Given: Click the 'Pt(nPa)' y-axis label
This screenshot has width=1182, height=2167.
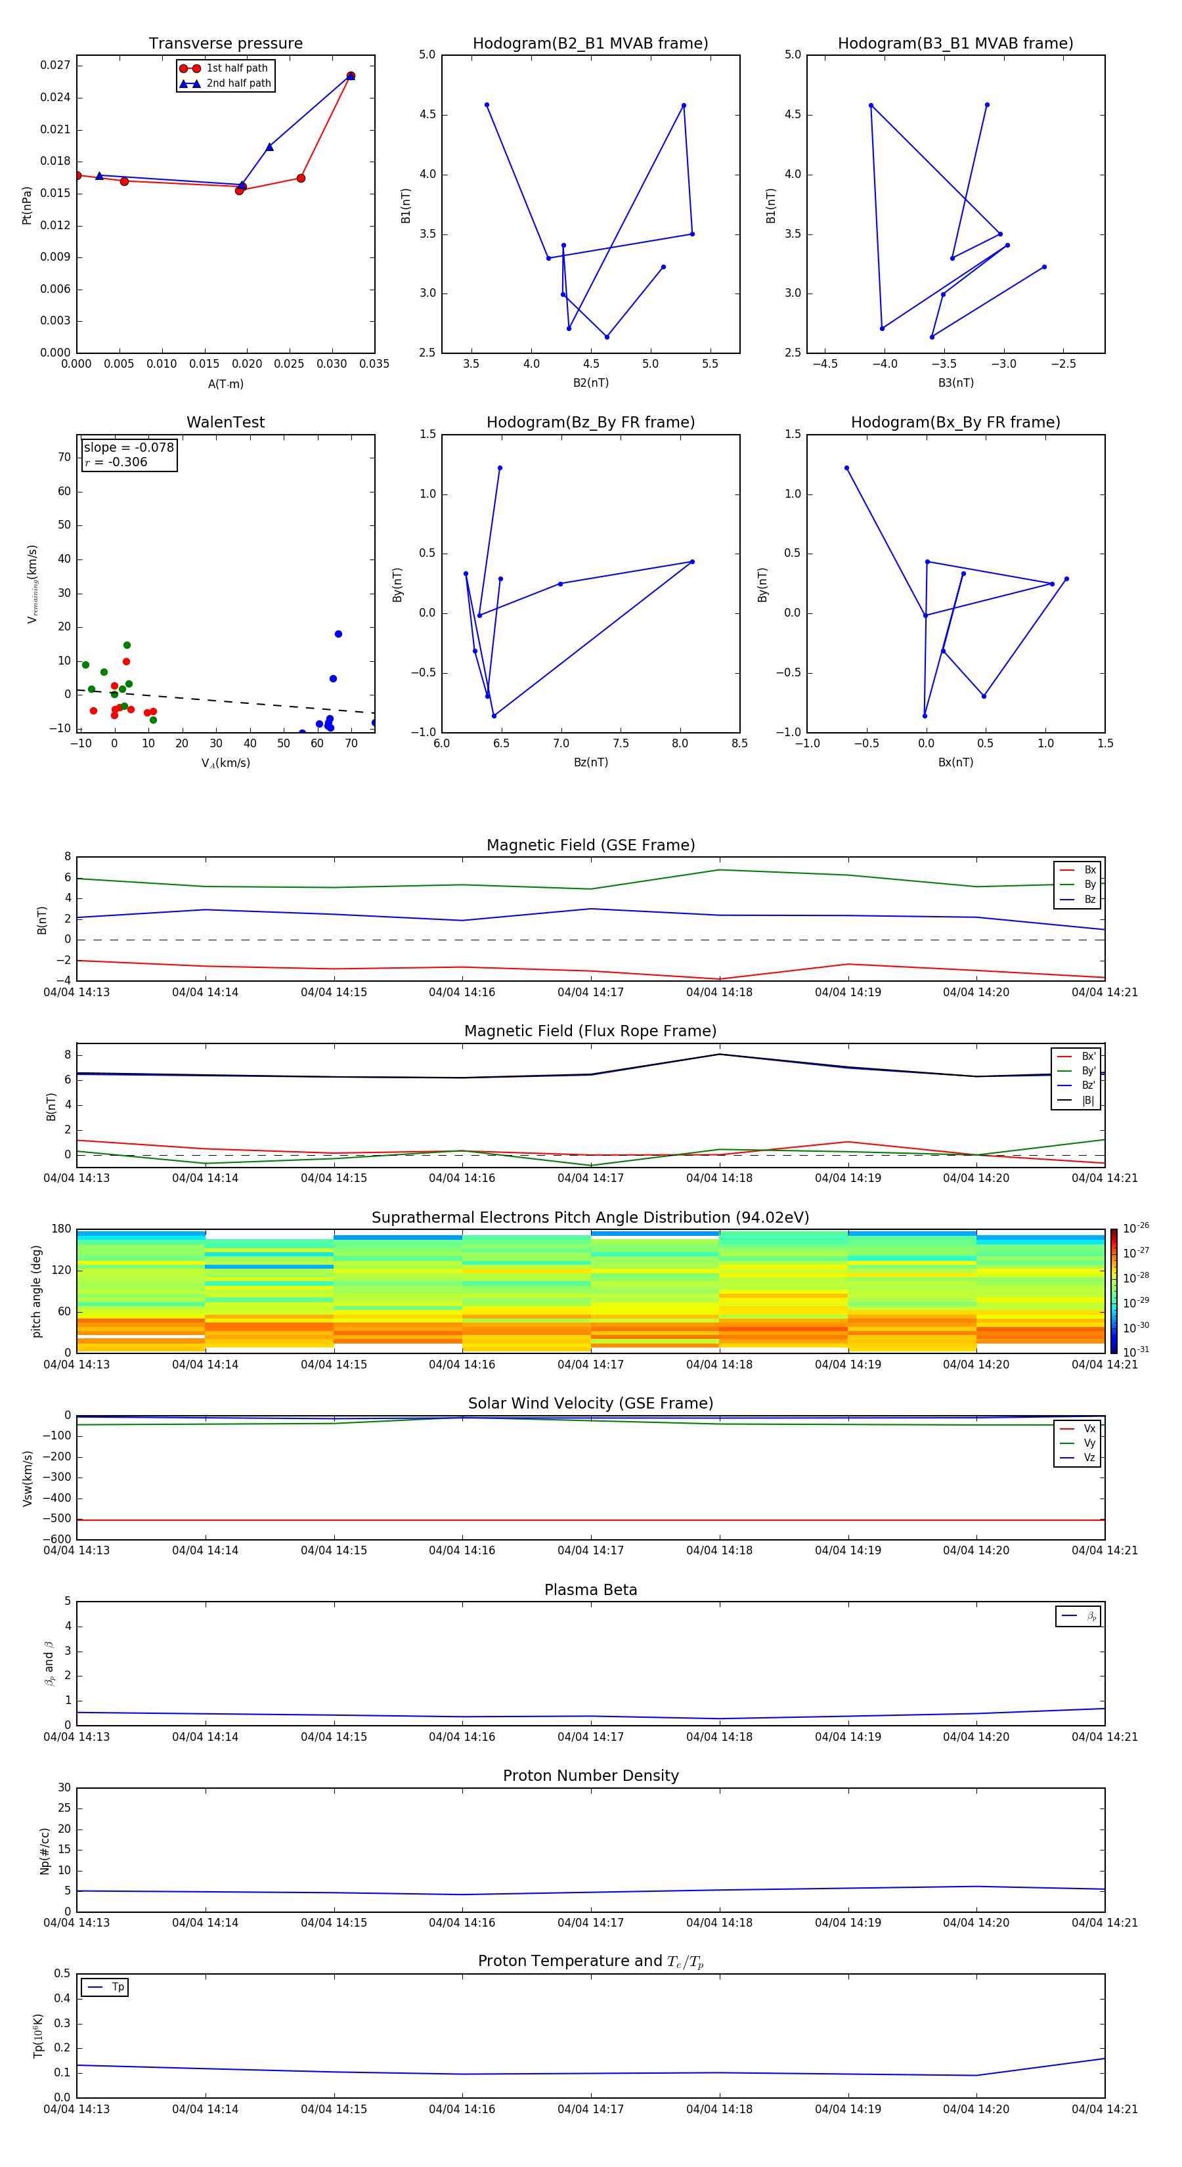Looking at the screenshot, I should 27,204.
